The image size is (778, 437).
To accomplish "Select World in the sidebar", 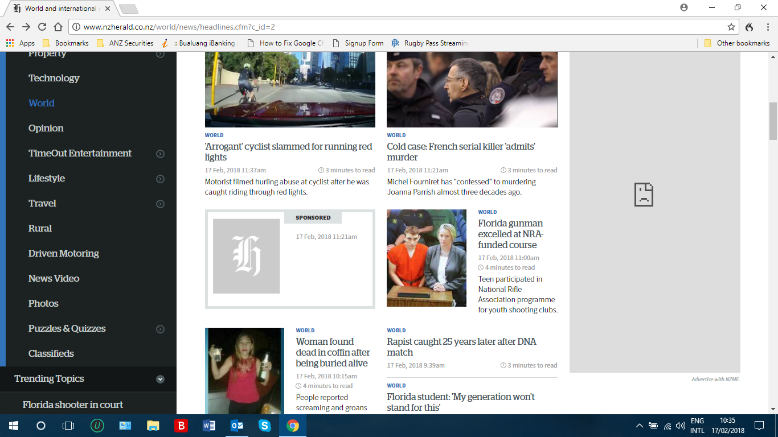I will point(42,103).
